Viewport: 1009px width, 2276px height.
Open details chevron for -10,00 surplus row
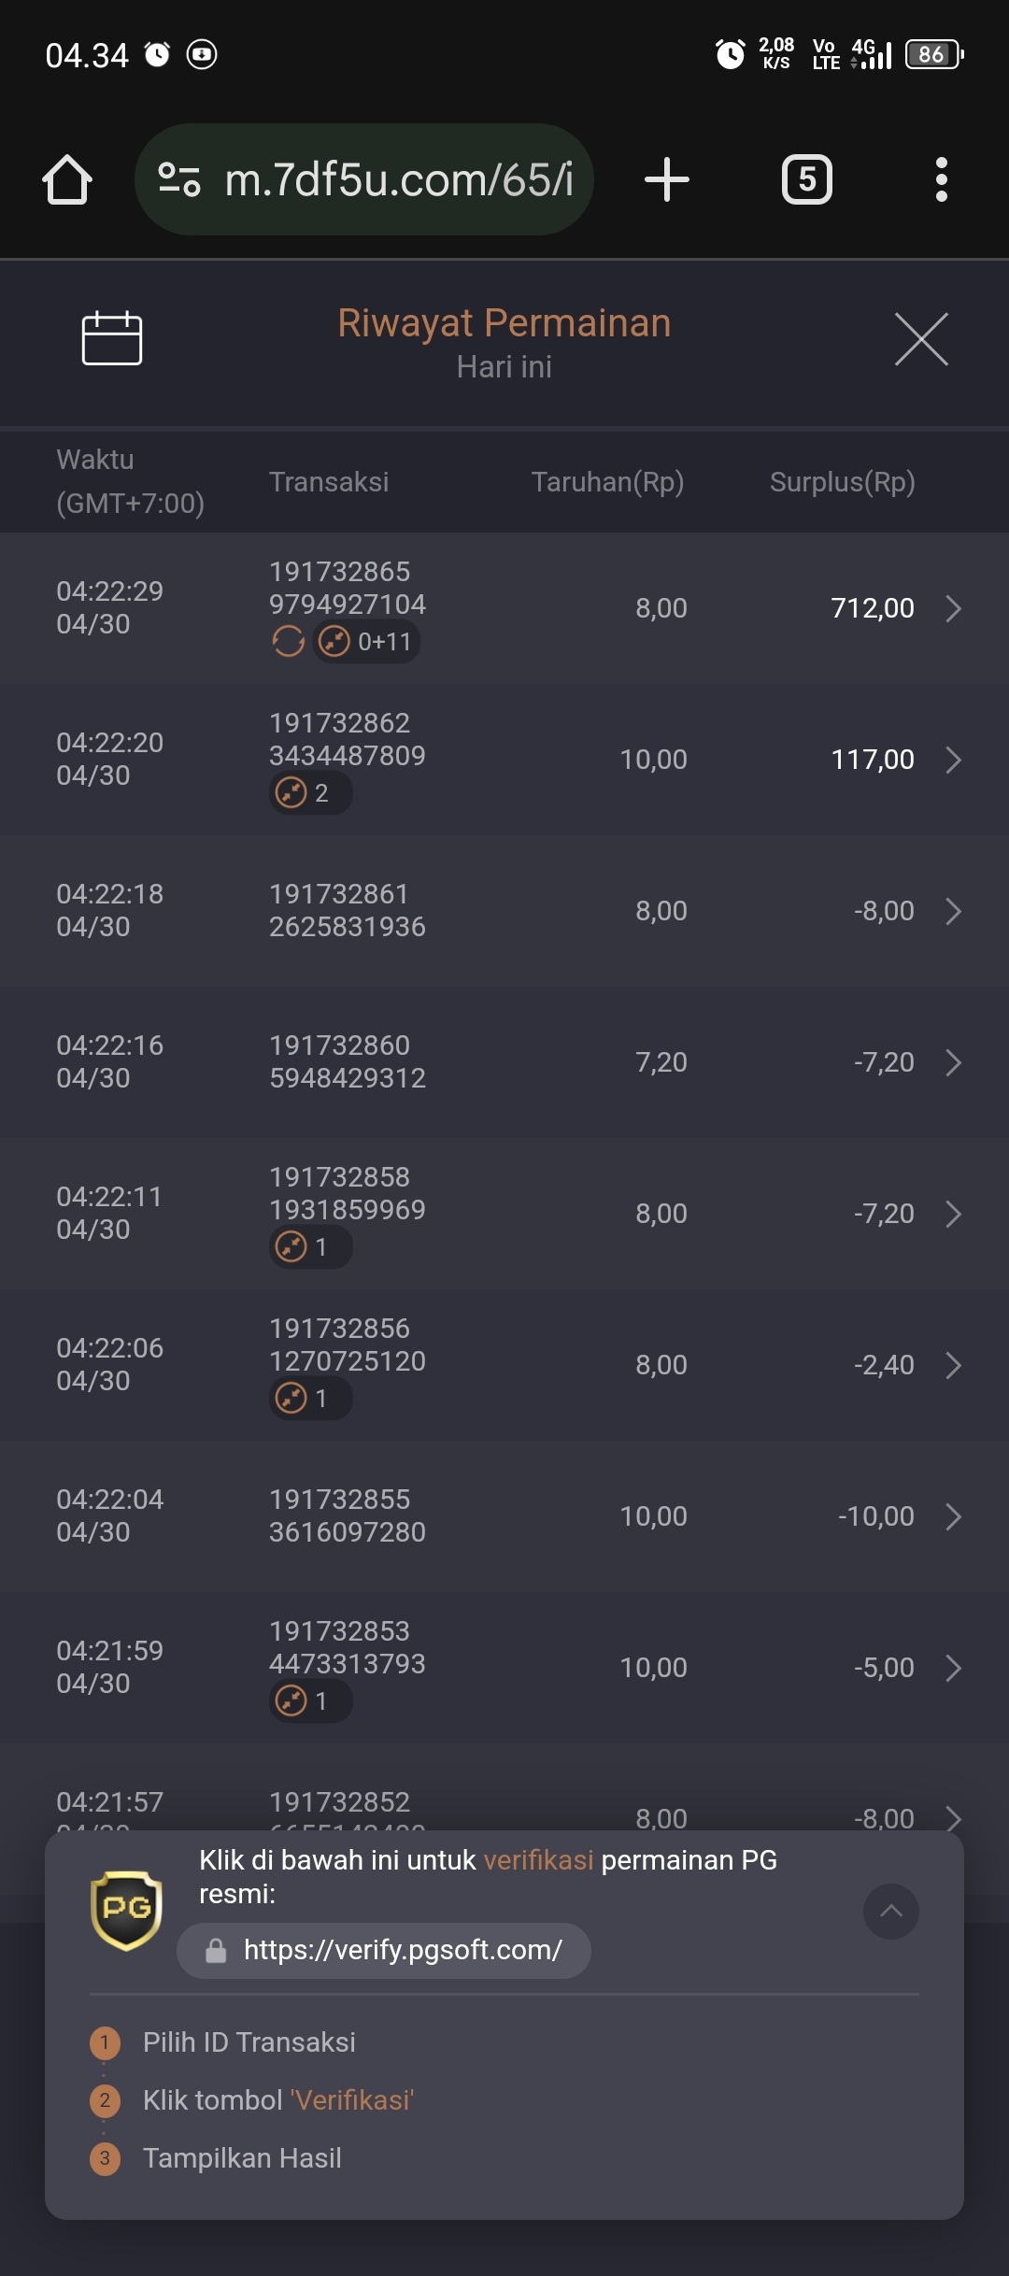[x=953, y=1516]
